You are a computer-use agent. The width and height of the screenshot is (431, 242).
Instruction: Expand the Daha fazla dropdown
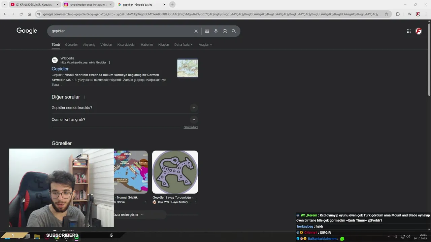184,45
